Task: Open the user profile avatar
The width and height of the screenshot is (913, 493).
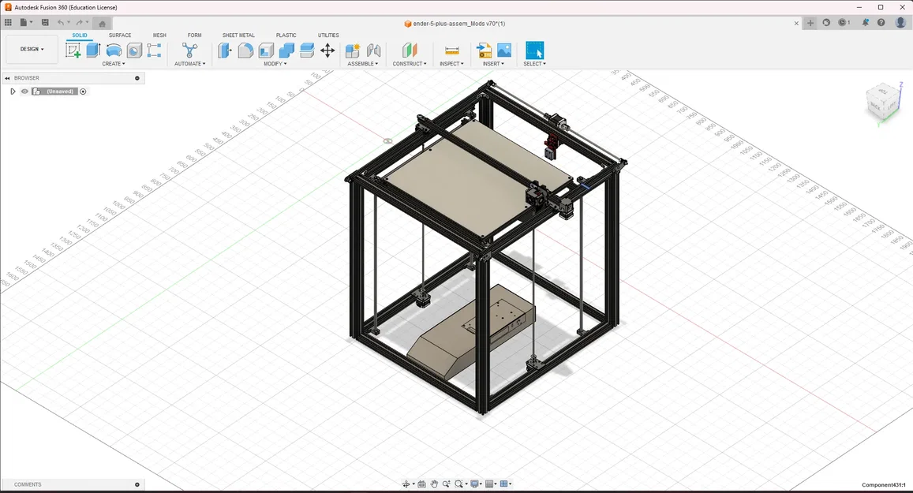Action: click(x=901, y=23)
